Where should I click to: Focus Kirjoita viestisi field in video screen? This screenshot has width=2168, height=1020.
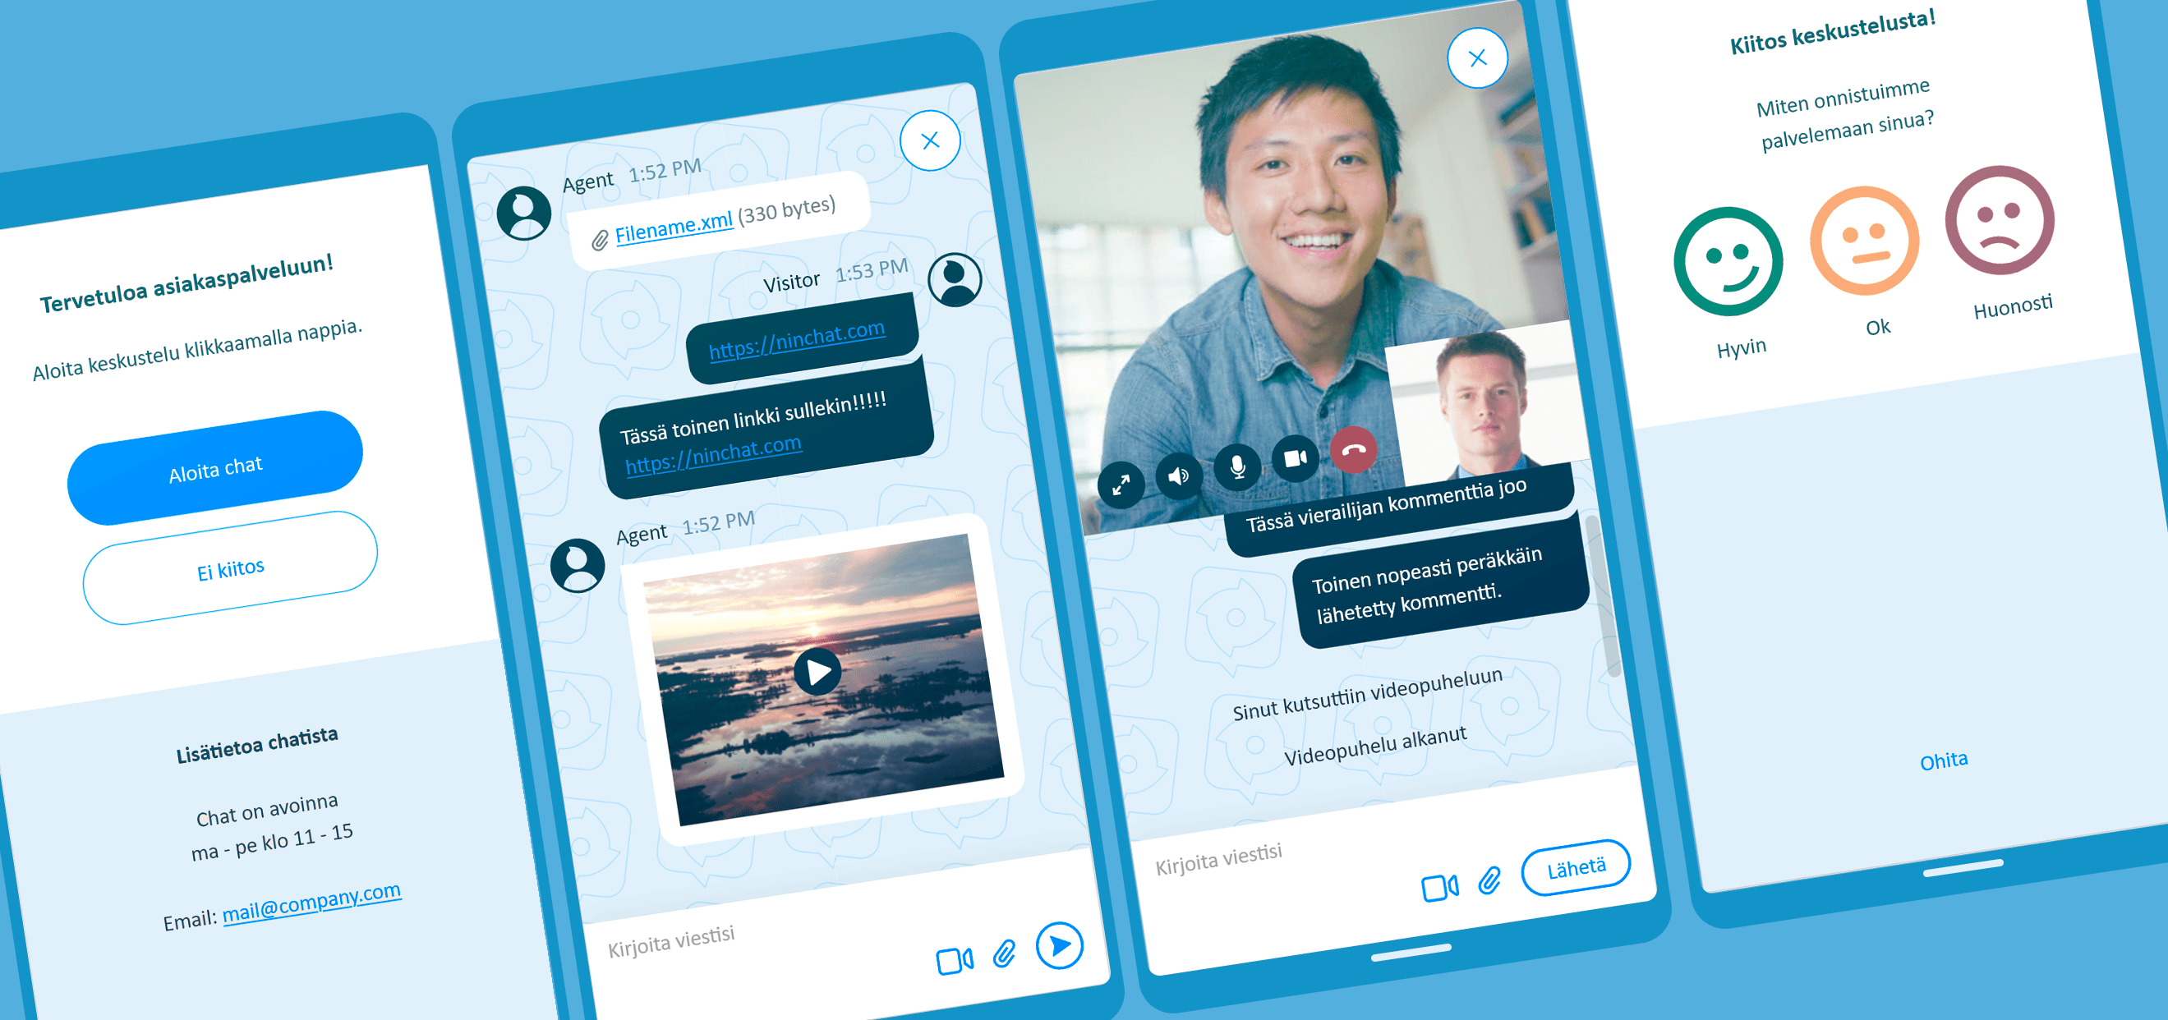[1218, 859]
